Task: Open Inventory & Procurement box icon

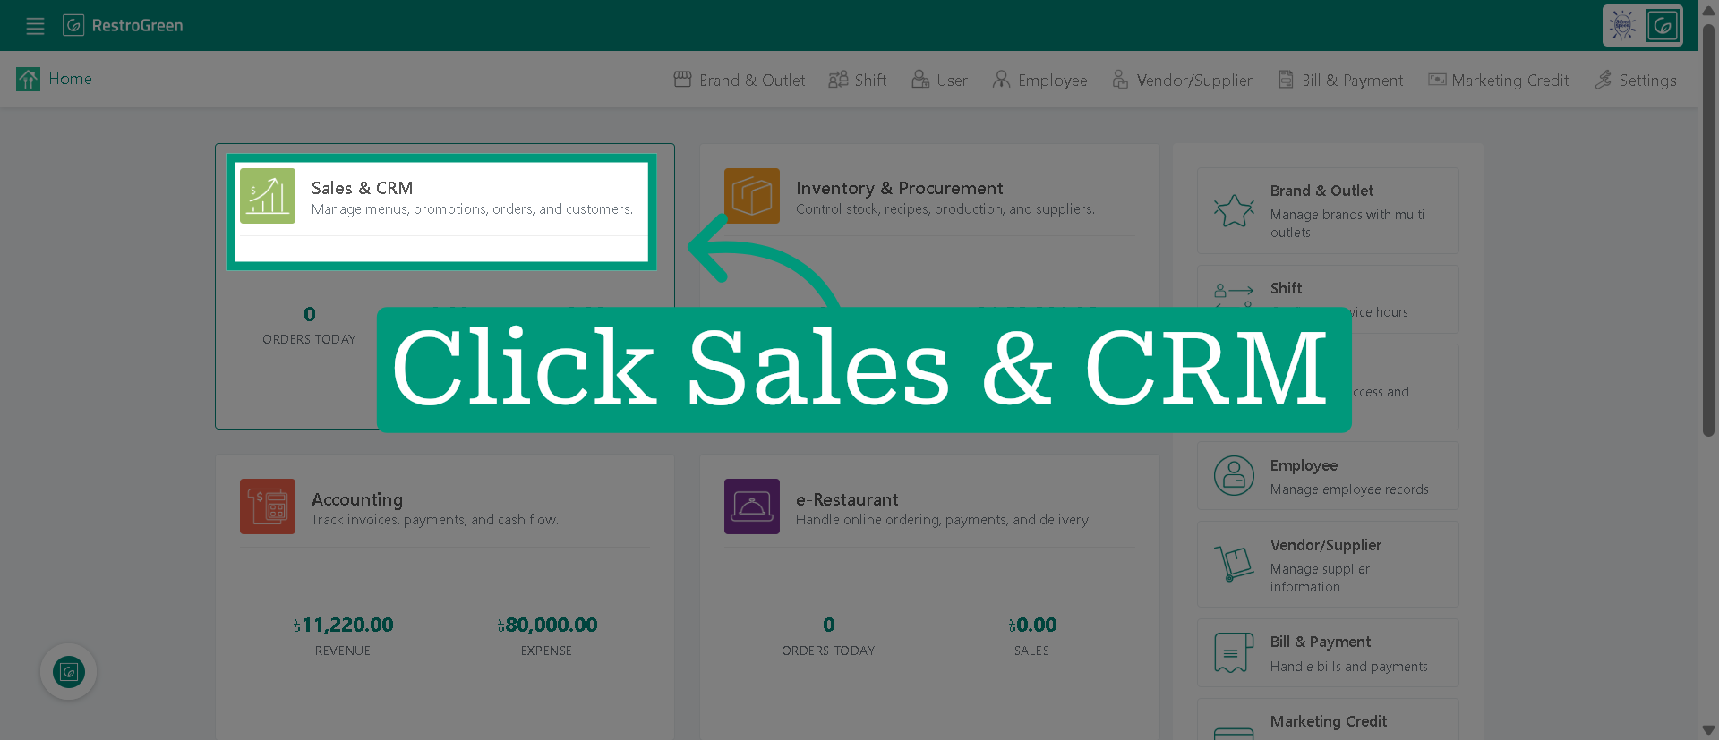Action: 752,196
